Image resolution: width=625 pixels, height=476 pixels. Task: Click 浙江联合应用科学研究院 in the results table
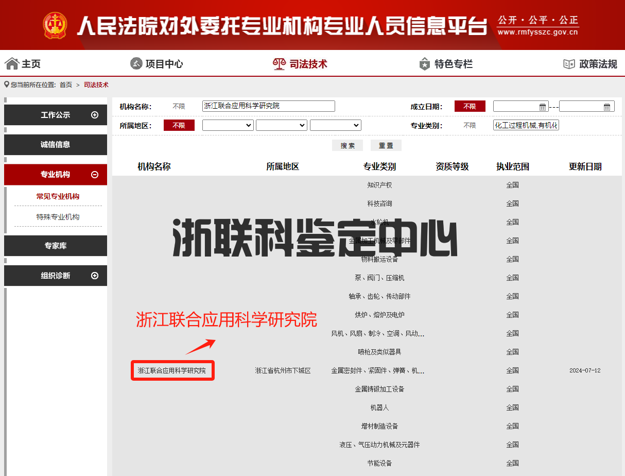point(171,370)
